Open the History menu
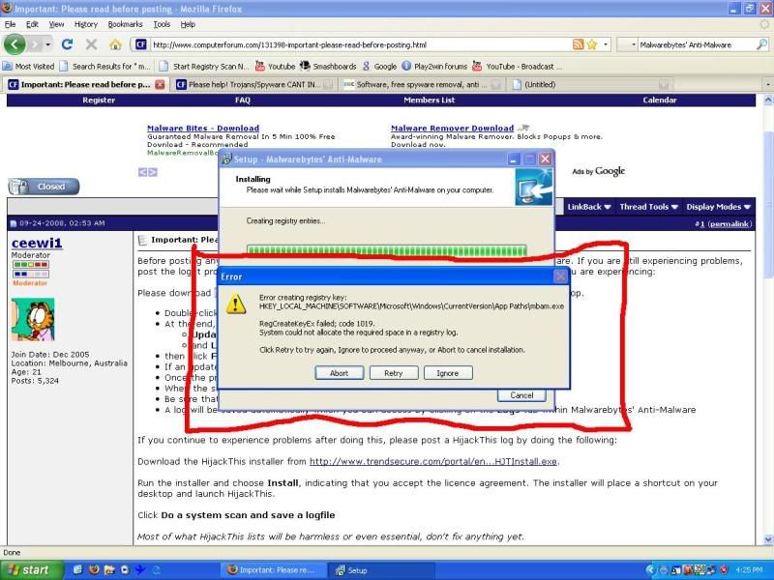774x580 pixels. 86,24
